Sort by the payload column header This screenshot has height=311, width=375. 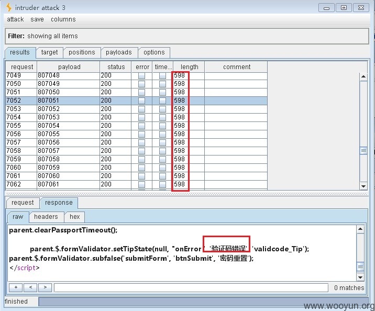pos(69,67)
